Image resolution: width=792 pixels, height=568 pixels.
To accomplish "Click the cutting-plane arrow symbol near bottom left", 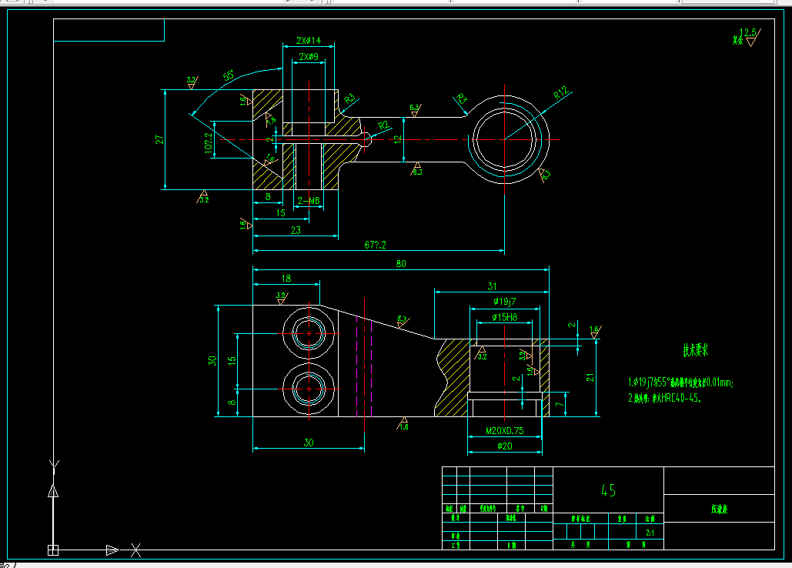I will click(x=114, y=550).
